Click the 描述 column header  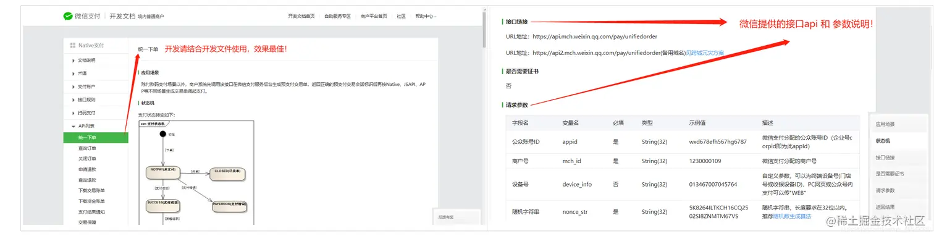click(768, 123)
